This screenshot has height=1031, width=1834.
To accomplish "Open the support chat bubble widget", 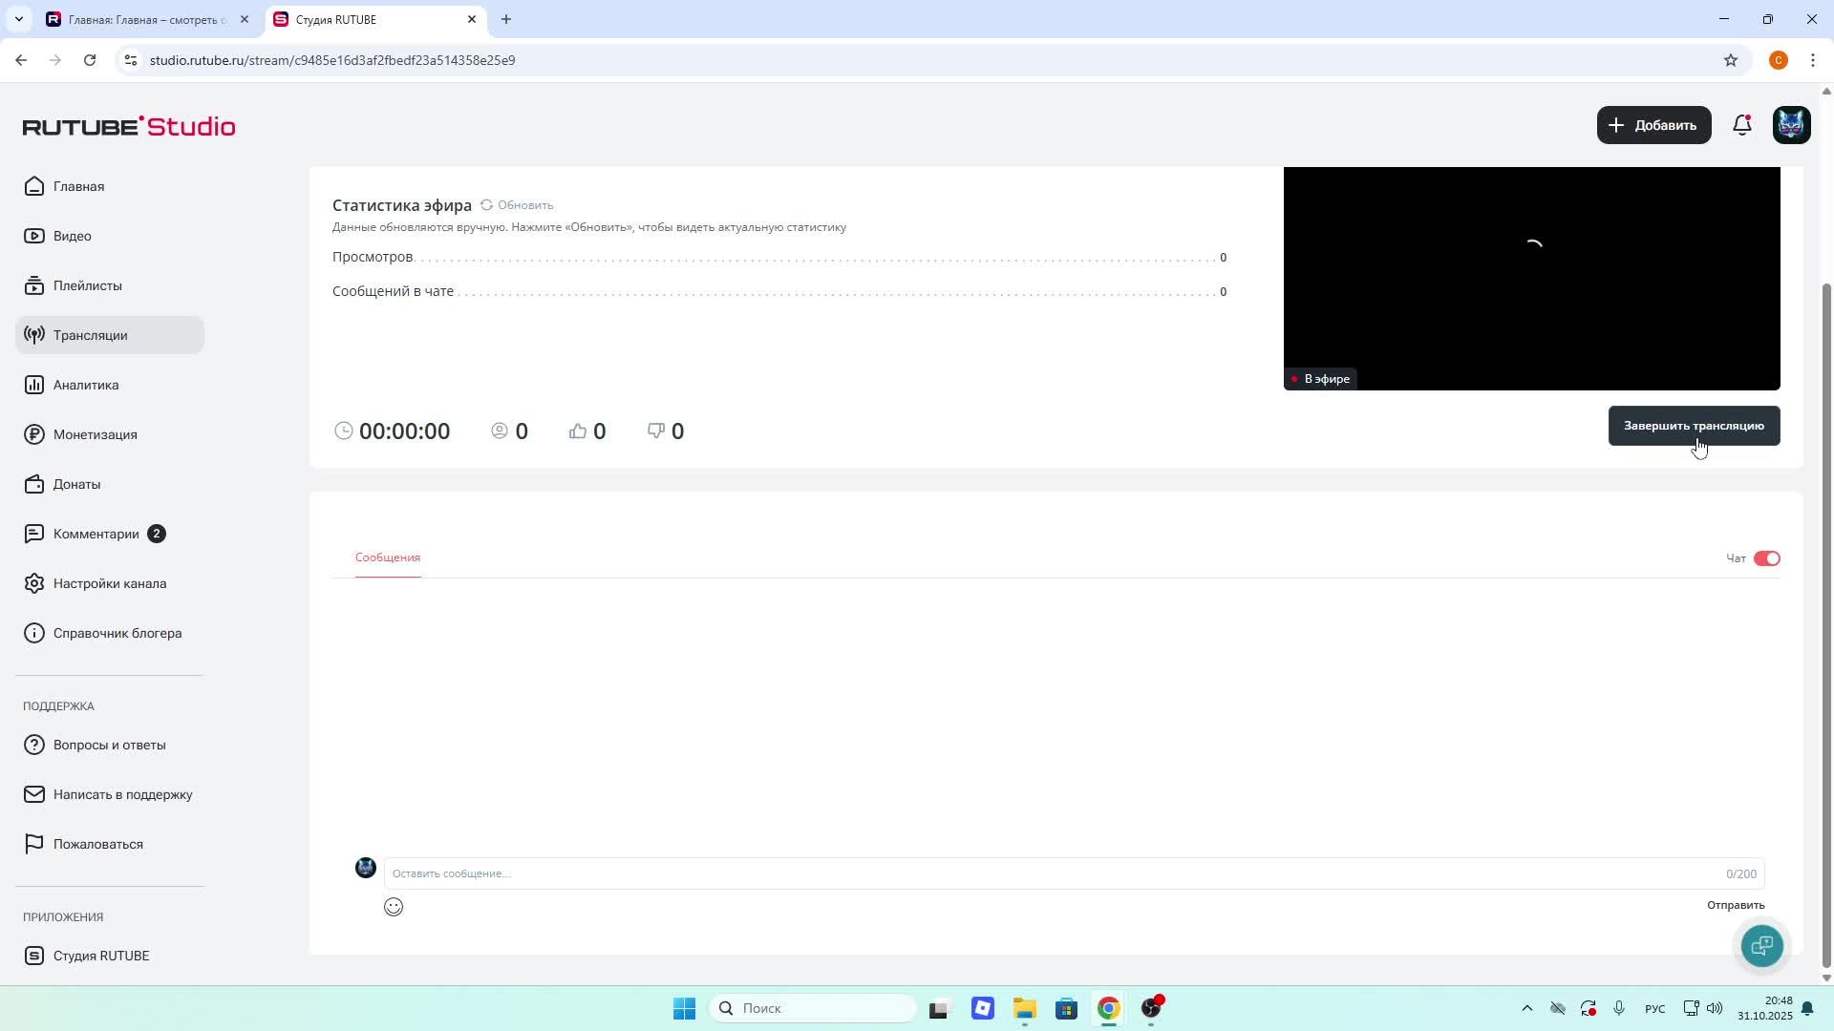I will pyautogui.click(x=1761, y=945).
